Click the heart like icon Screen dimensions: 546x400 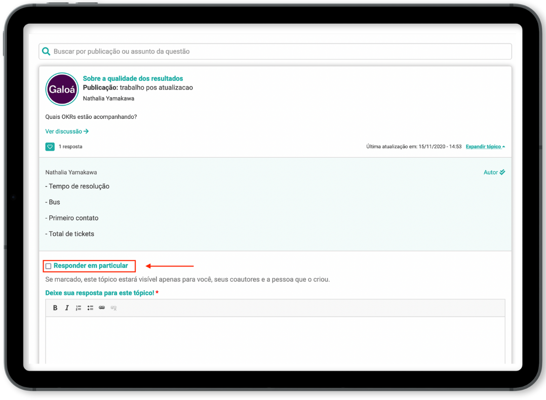click(50, 147)
